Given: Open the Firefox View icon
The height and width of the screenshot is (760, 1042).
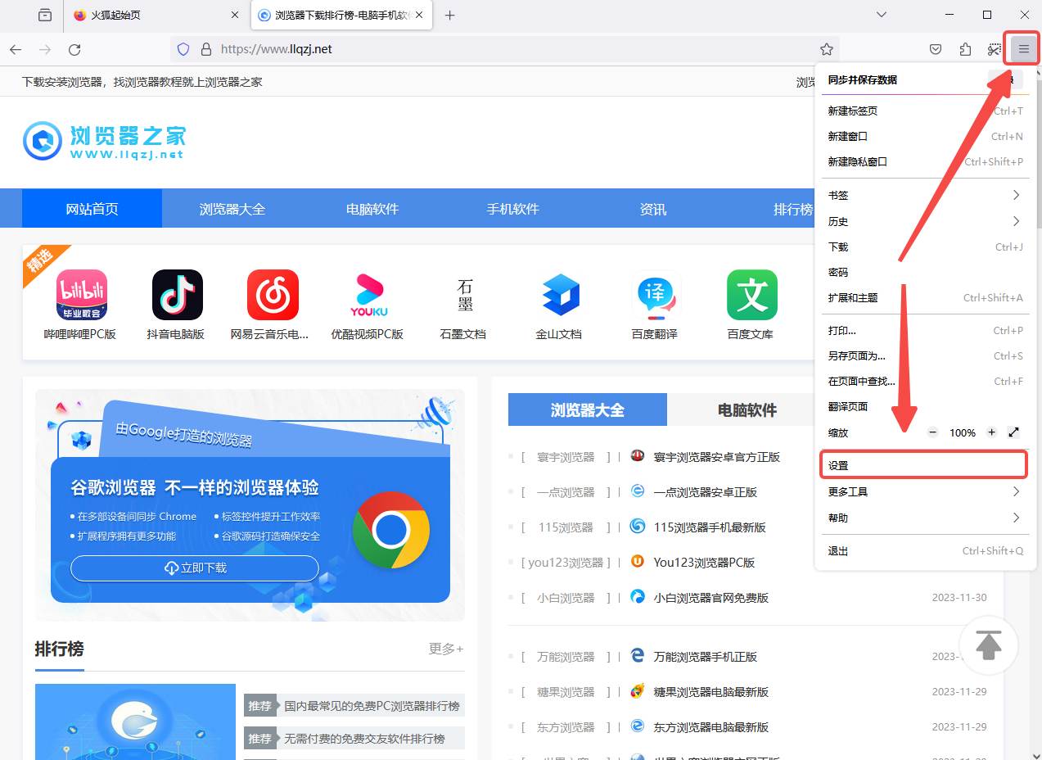Looking at the screenshot, I should click(x=44, y=15).
